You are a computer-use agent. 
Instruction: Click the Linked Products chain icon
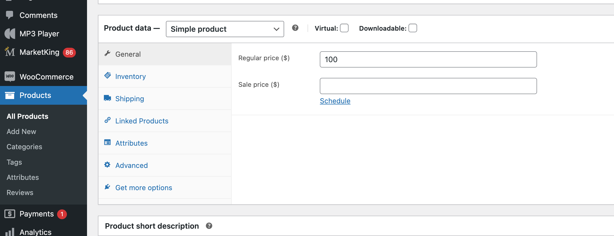coord(107,120)
